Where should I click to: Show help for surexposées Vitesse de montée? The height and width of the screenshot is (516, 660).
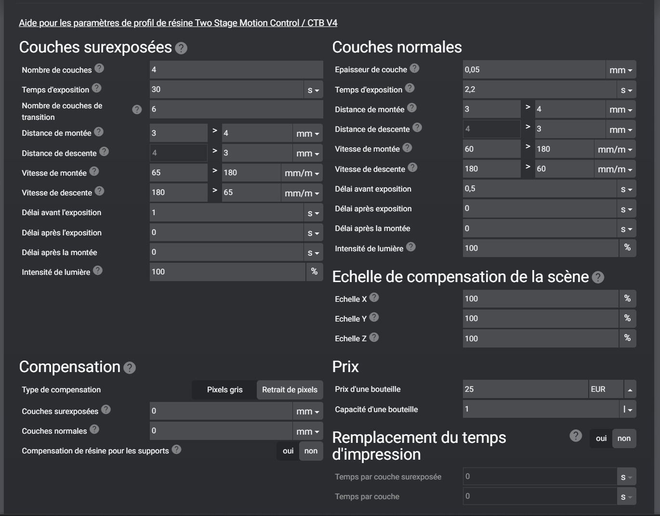(x=94, y=171)
